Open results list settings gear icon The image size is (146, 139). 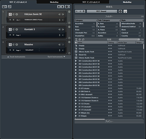pyautogui.click(x=80, y=39)
